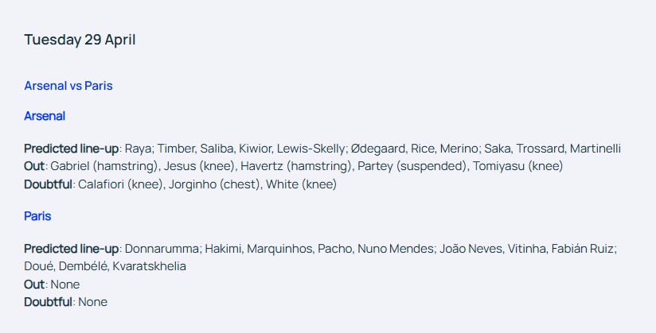Open the "Arsenal vs Paris" match link
Viewport: 656px width, 333px height.
point(68,86)
